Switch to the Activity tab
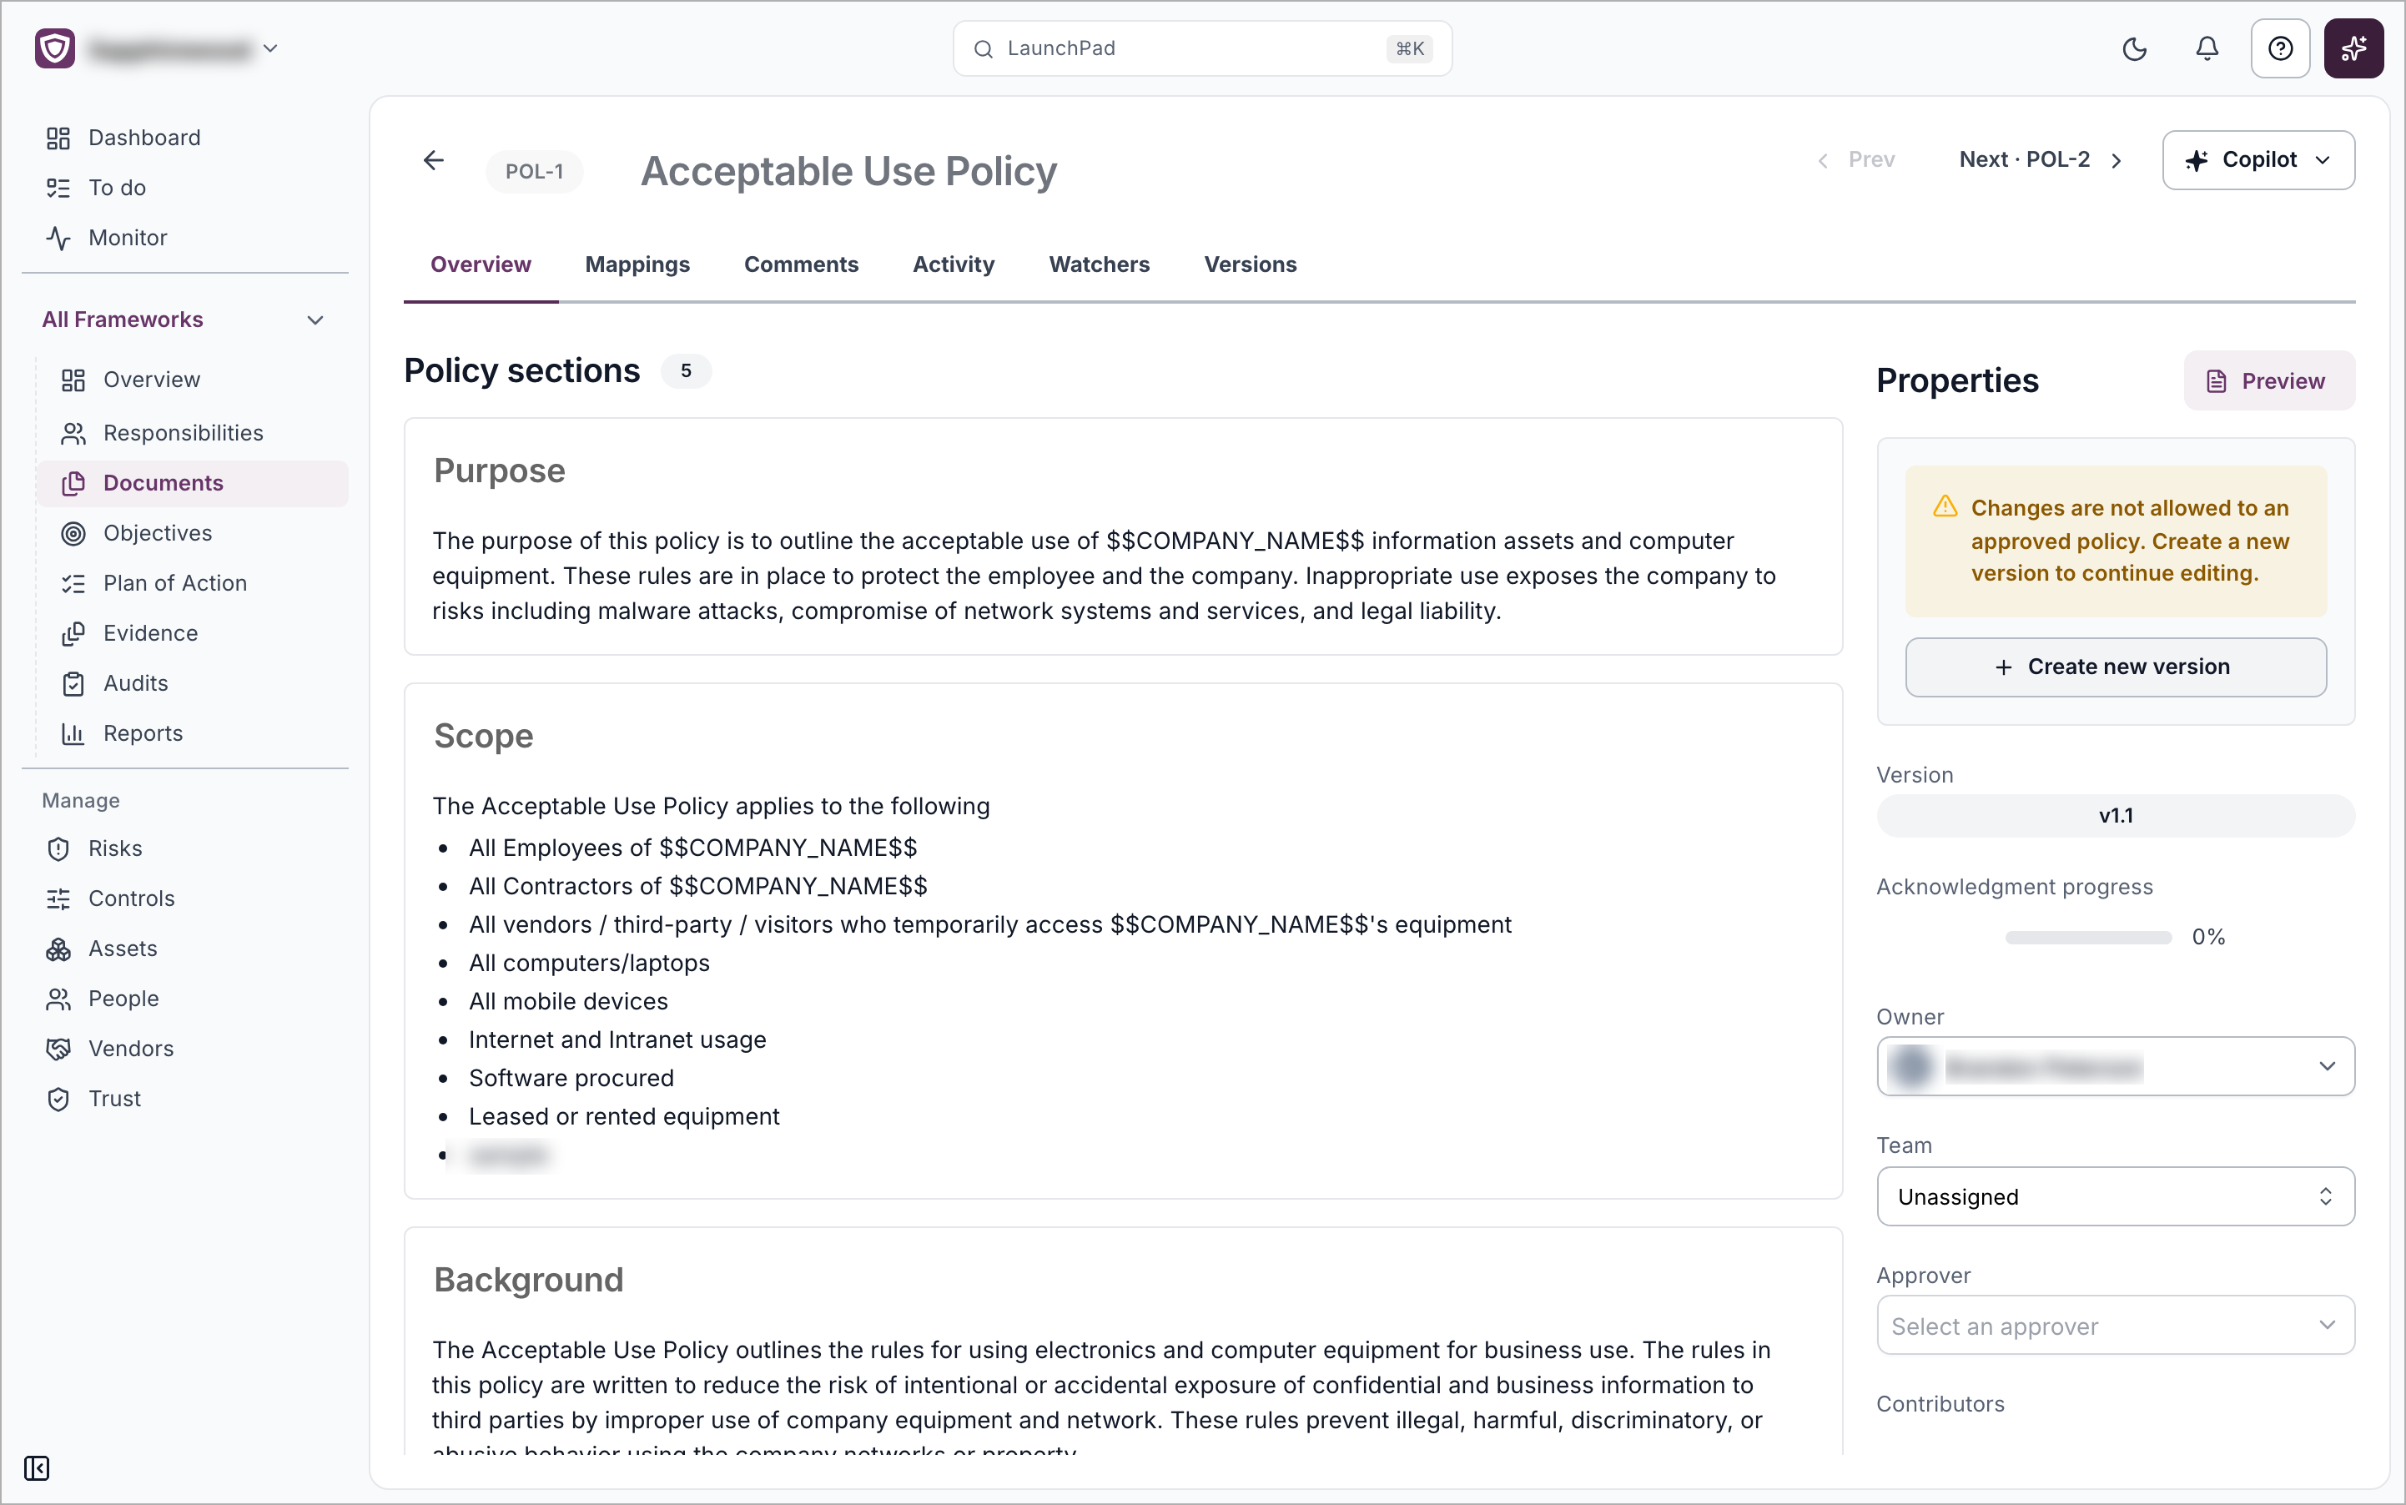2406x1505 pixels. click(954, 264)
